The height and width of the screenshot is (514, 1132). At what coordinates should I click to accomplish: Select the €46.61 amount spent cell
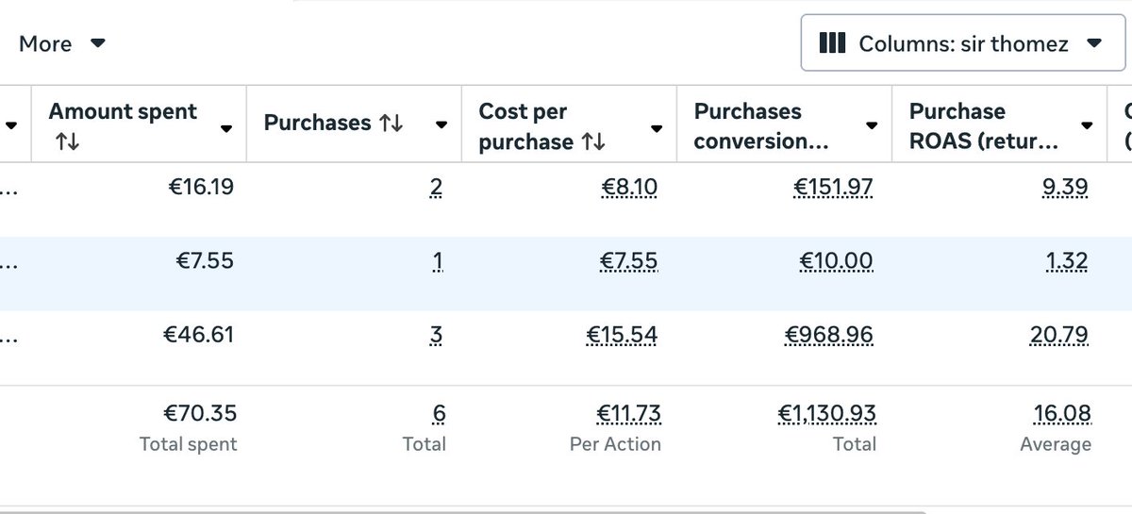[x=200, y=335]
